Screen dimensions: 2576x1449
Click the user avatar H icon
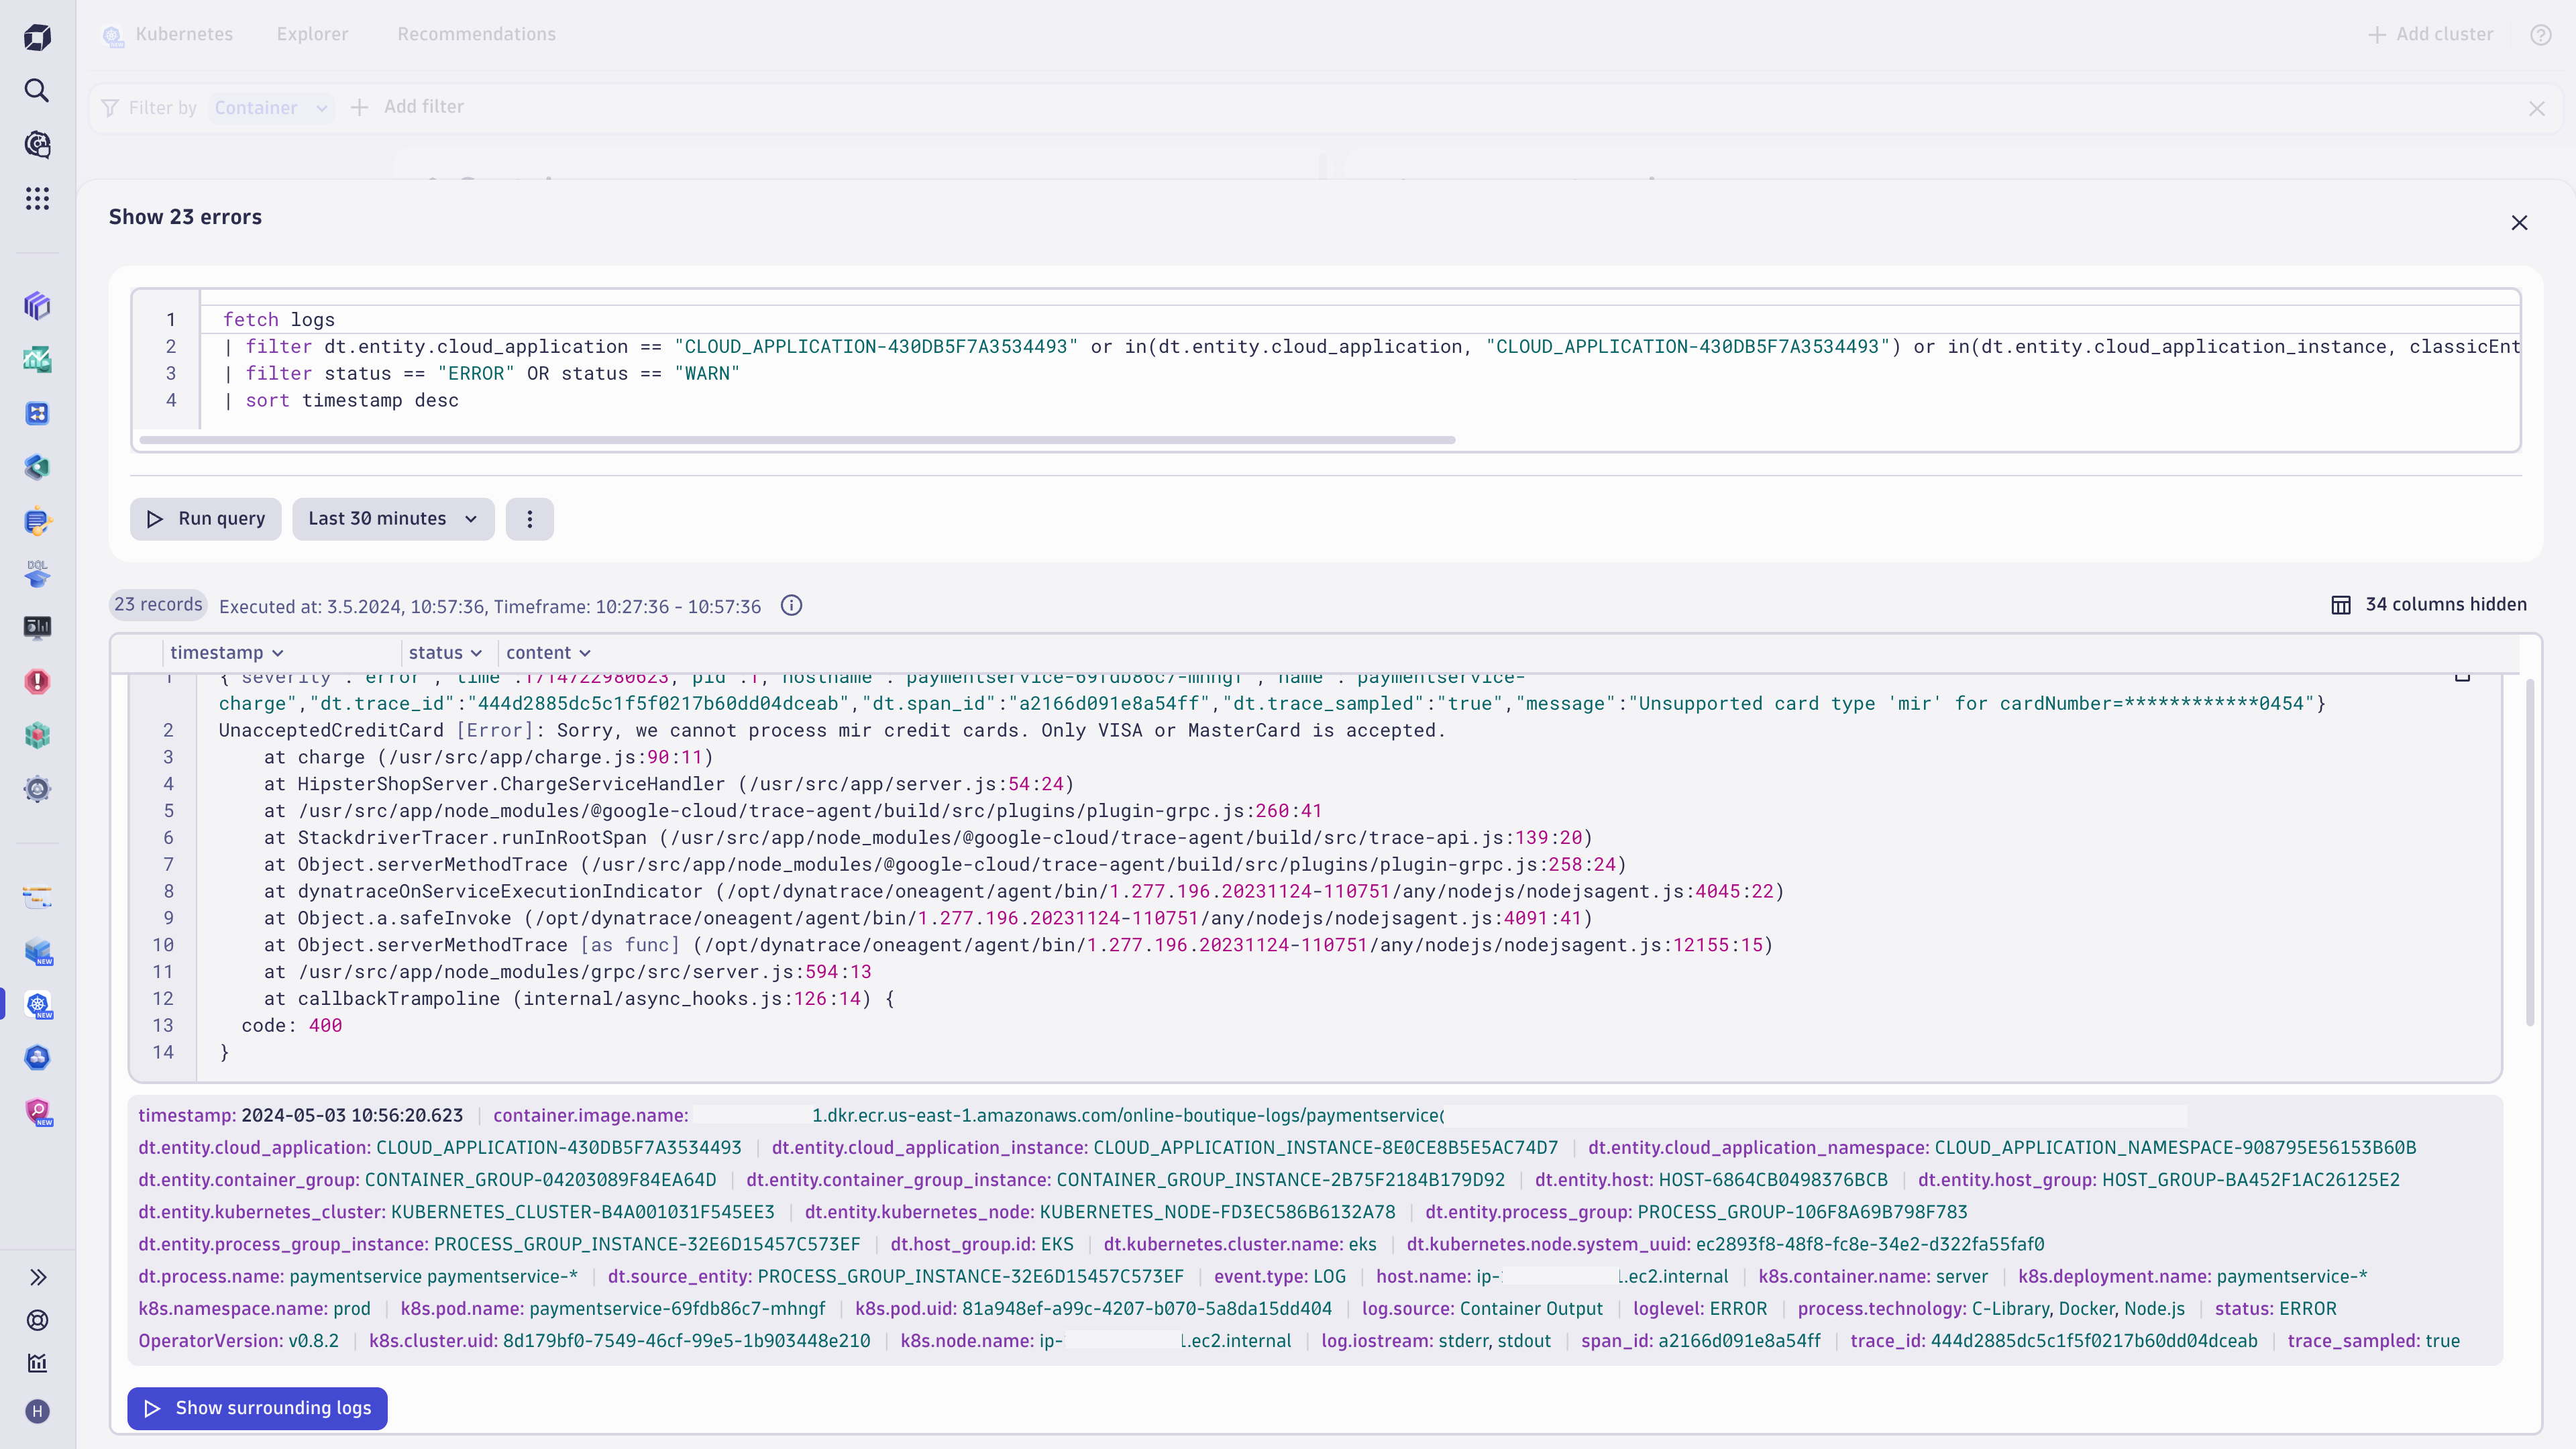tap(37, 1411)
